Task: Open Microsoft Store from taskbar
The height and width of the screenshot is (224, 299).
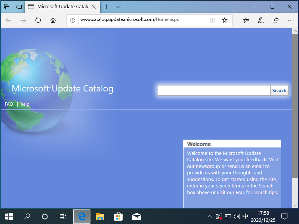Action: pyautogui.click(x=118, y=217)
